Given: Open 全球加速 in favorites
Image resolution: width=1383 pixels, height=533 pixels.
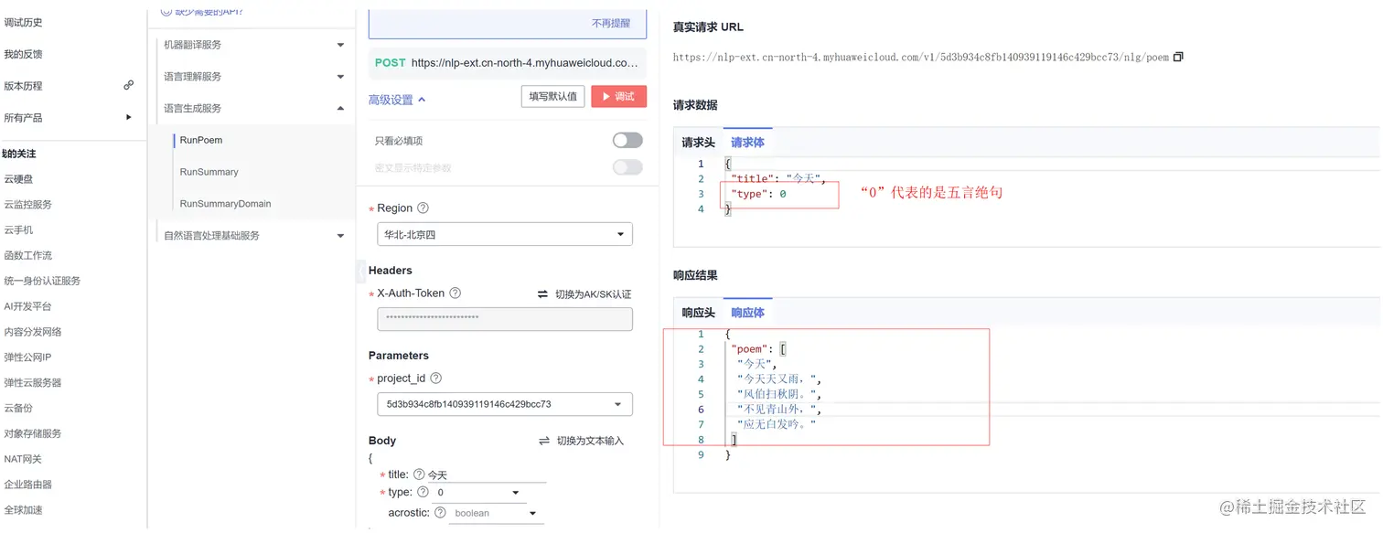Looking at the screenshot, I should pos(23,510).
